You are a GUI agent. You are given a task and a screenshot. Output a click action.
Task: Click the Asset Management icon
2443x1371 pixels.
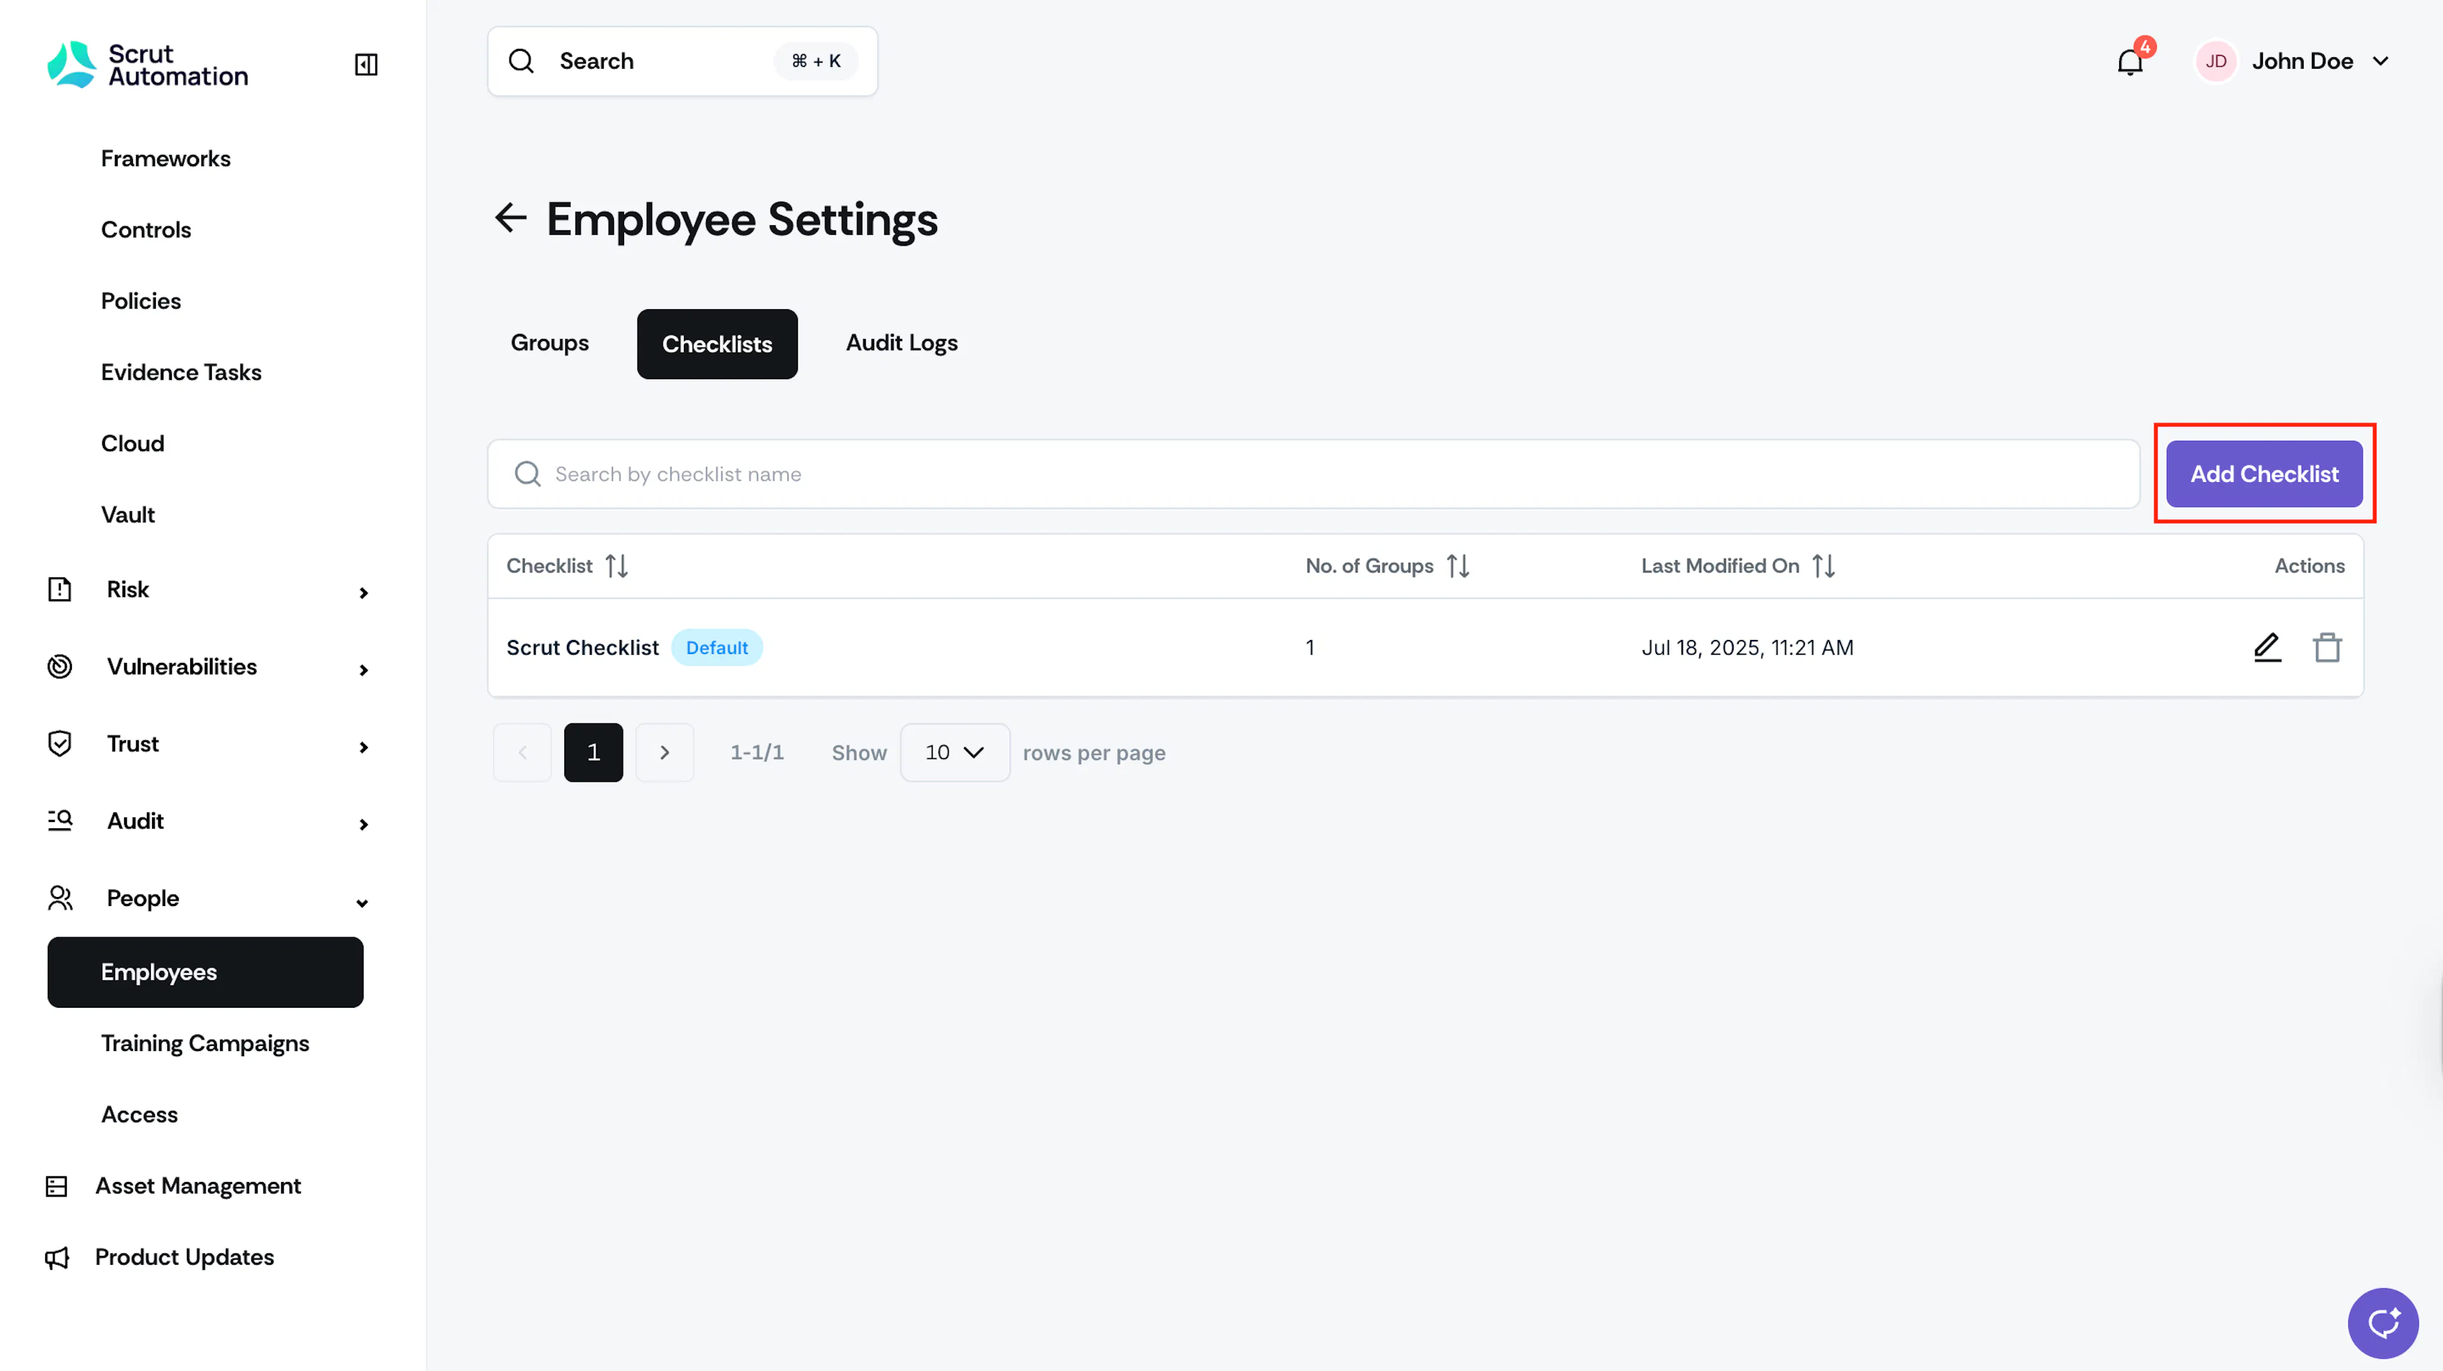[57, 1186]
